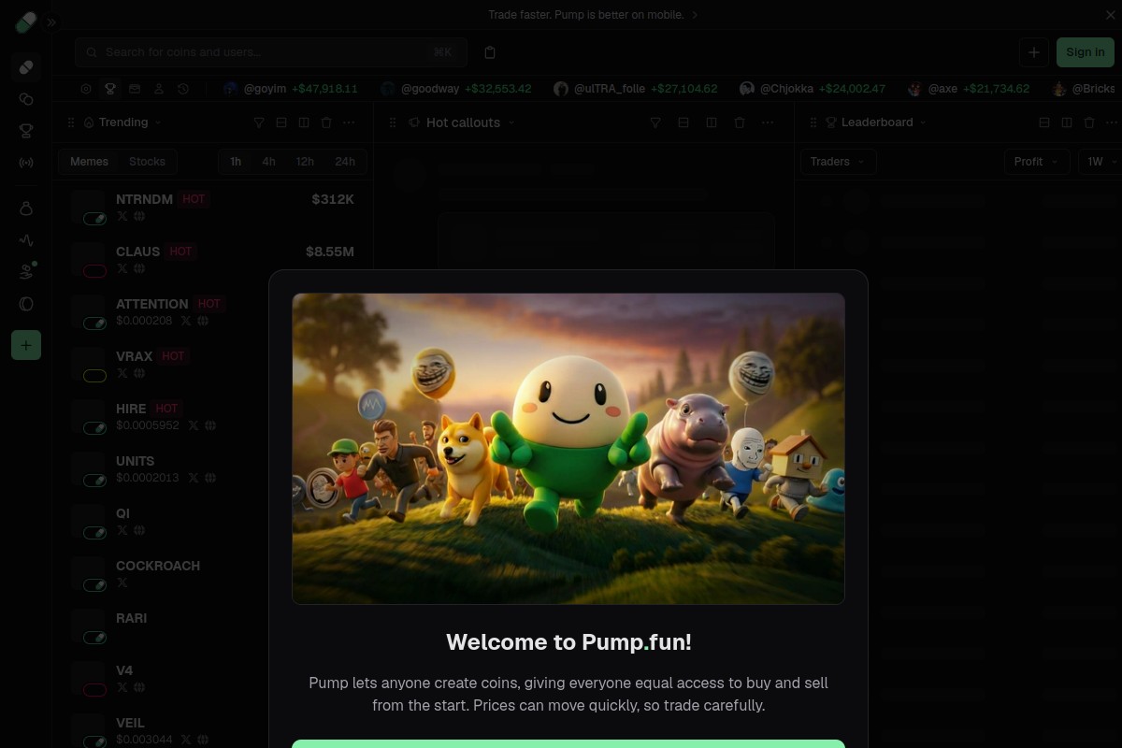Screen dimensions: 1122x748
Task: Click the trash icon in the Hot callouts panel
Action: tap(740, 122)
